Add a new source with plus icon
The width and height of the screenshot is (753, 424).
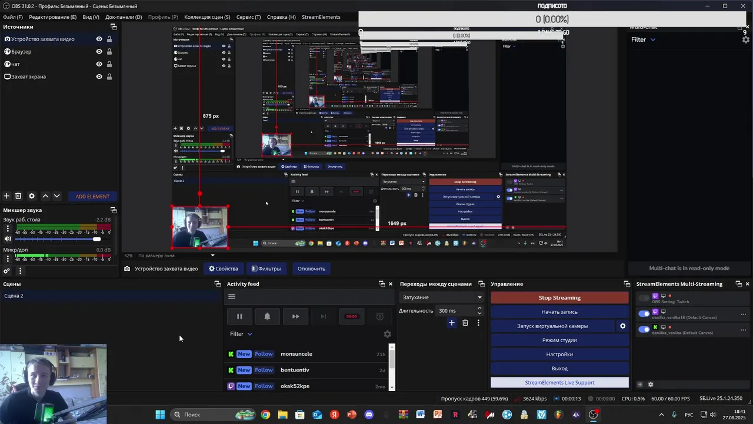6,196
